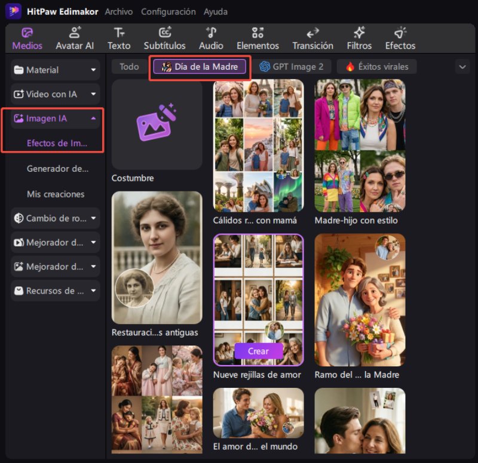
Task: Click the flame icon on Éxitos virales
Action: pos(350,66)
